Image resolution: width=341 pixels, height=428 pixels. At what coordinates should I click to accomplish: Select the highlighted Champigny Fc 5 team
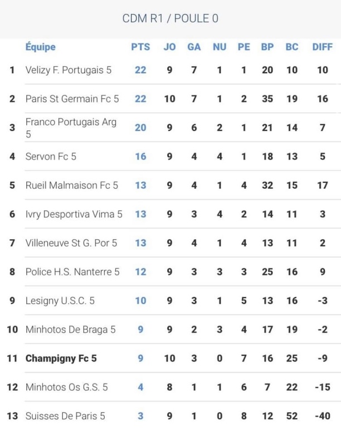(x=61, y=358)
